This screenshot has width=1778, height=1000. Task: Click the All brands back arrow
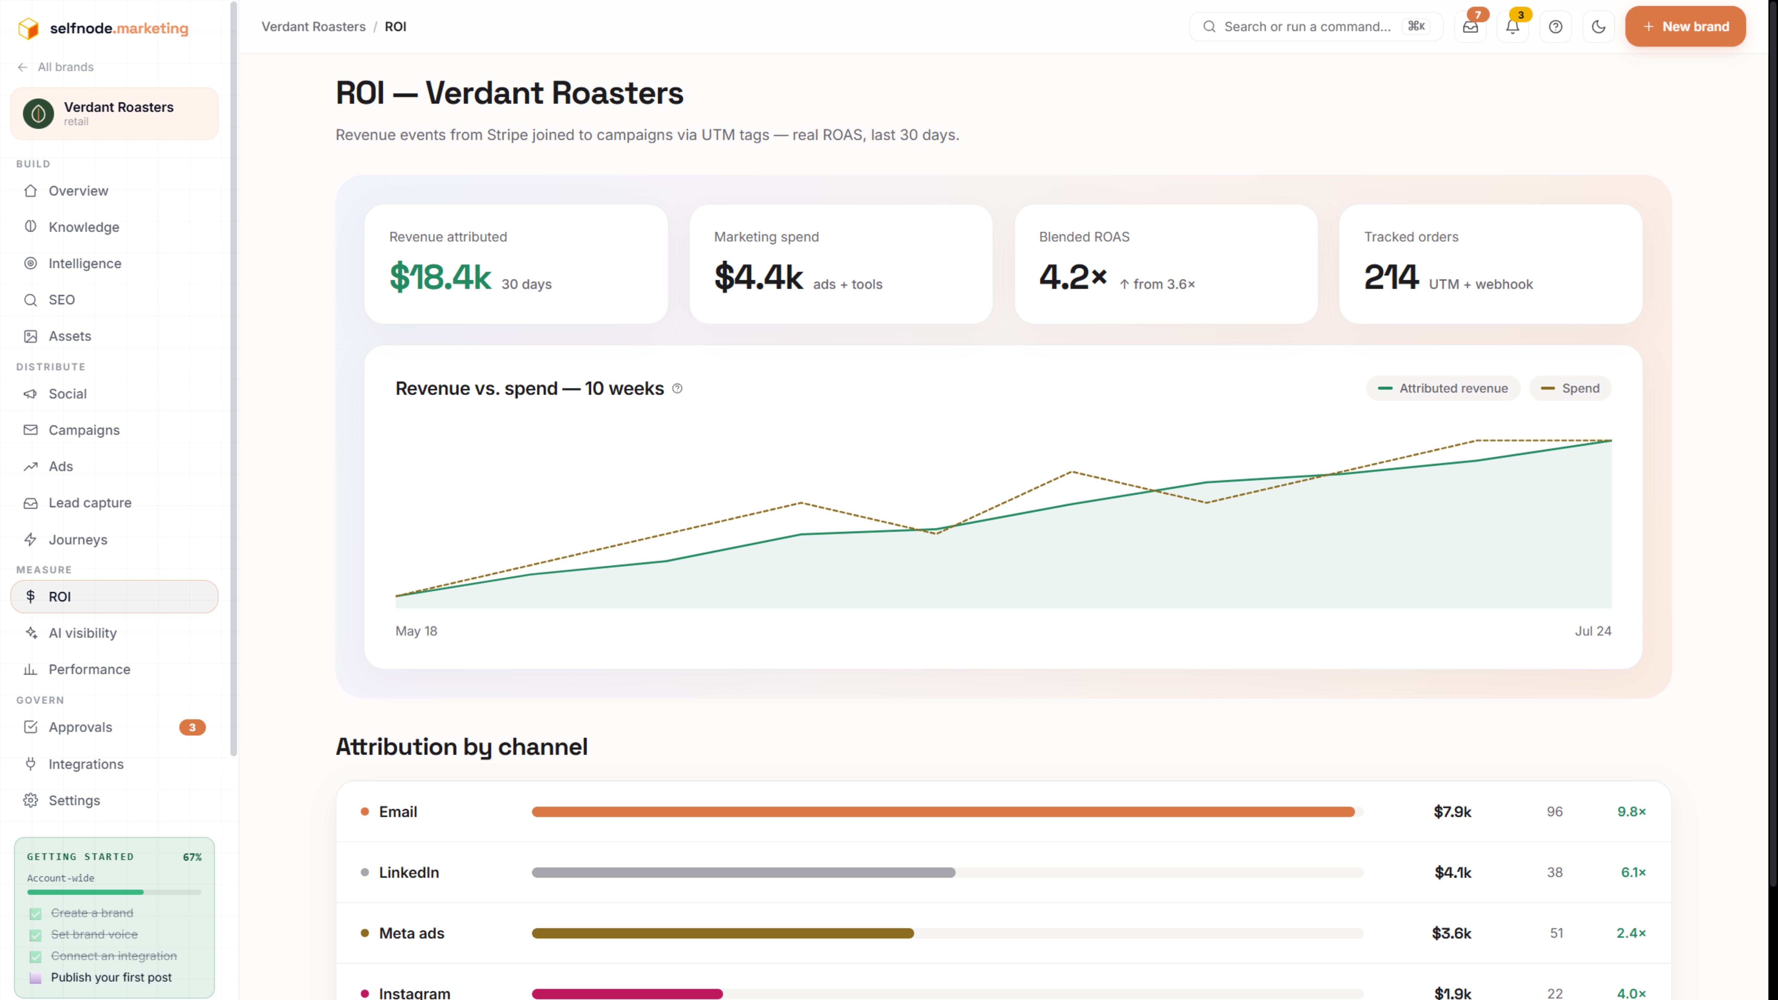pyautogui.click(x=23, y=67)
